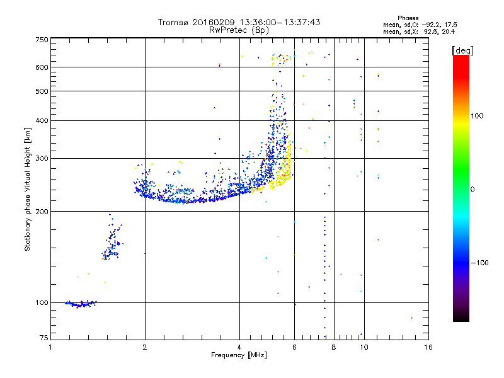
Task: Click the '0' colorbar tick label
Action: click(472, 190)
